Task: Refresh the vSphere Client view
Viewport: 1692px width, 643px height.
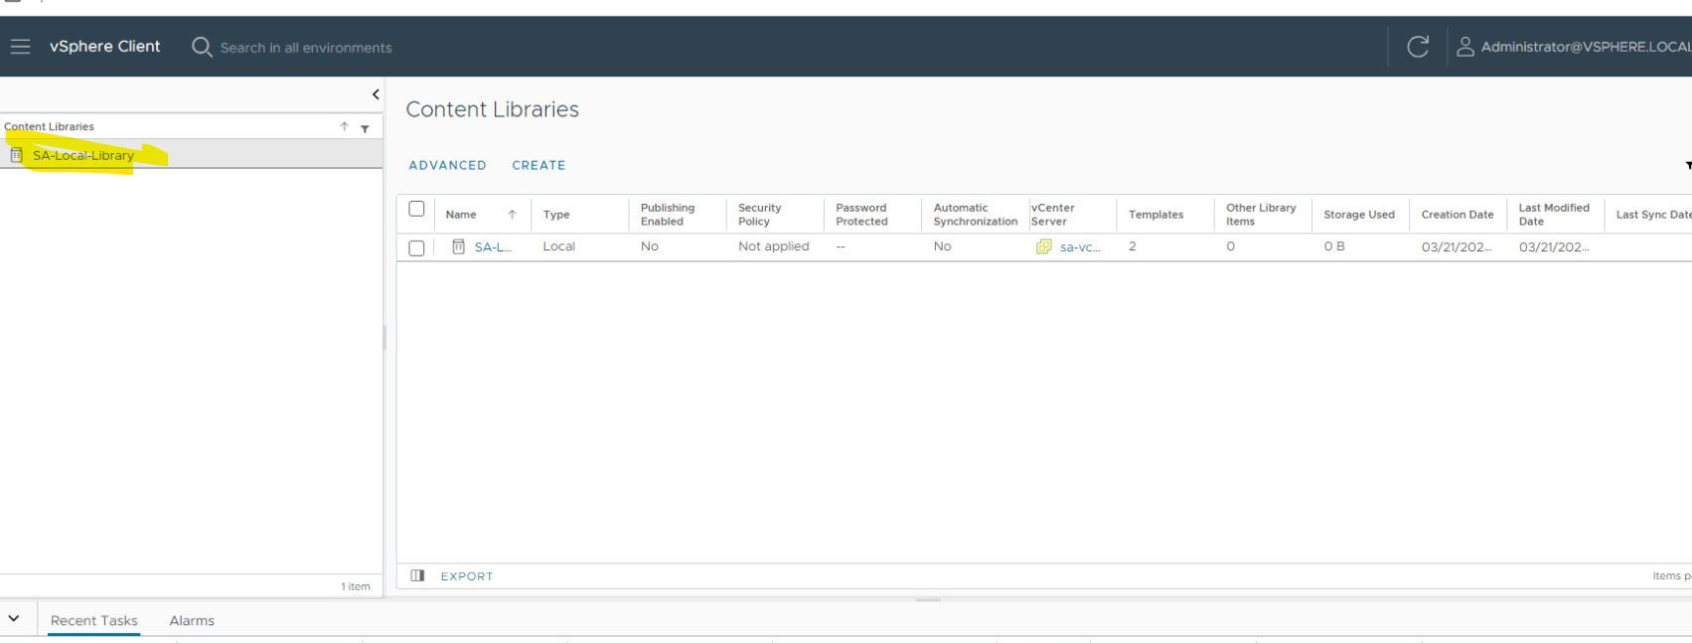Action: pyautogui.click(x=1418, y=46)
